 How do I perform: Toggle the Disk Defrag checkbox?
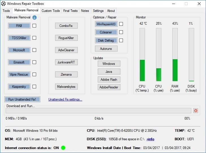click(121, 40)
